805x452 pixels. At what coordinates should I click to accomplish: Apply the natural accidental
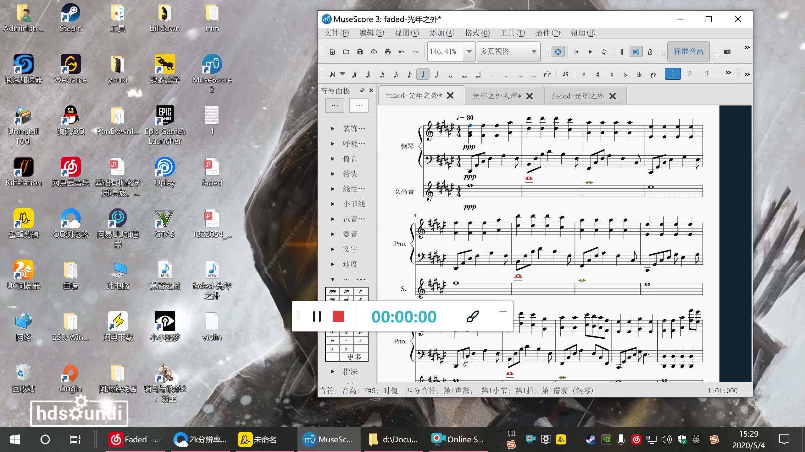tap(612, 74)
